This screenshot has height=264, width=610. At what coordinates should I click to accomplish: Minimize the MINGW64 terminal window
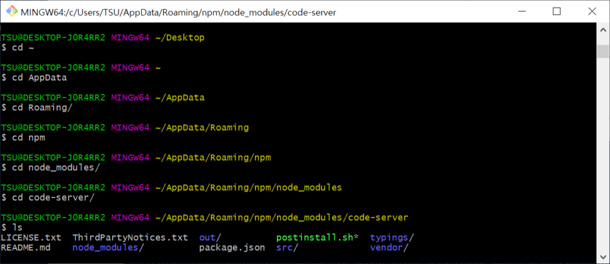click(521, 12)
